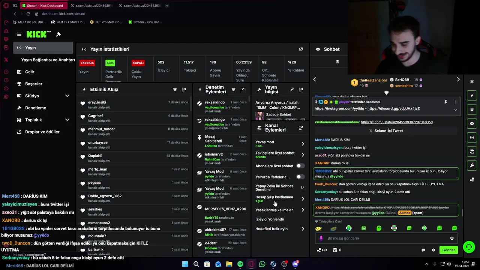Image resolution: width=480 pixels, height=270 pixels.
Task: Click the chat bubble icon beside chat settings
Action: tap(423, 250)
